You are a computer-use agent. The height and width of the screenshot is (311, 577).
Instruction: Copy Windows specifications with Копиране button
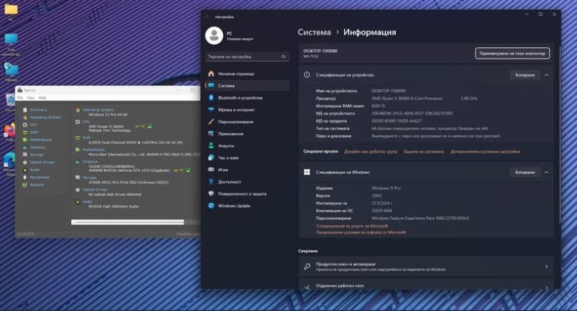click(525, 172)
